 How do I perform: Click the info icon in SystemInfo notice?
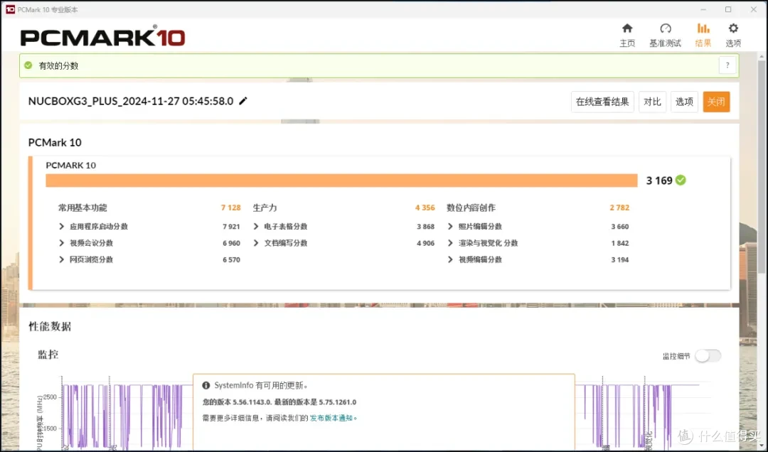206,385
